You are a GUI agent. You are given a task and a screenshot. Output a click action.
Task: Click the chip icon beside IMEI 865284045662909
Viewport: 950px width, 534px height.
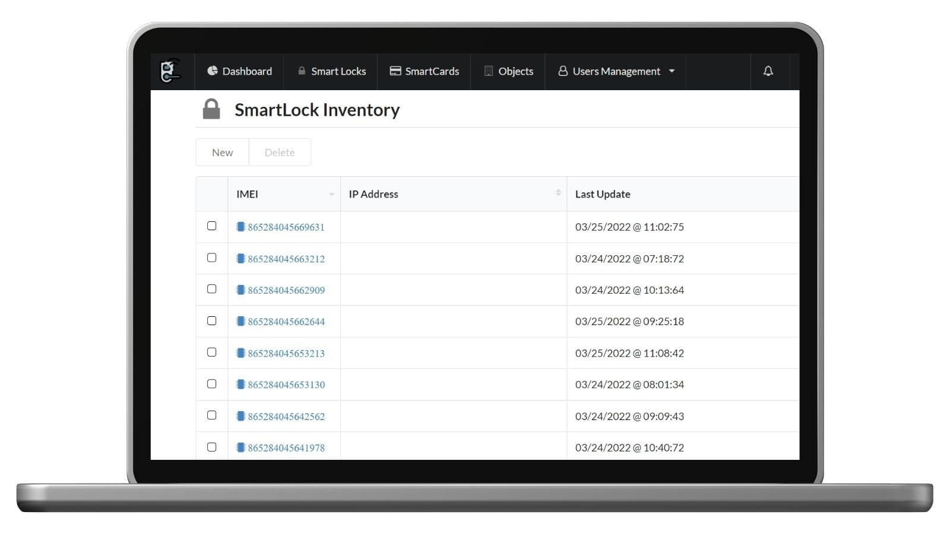point(240,290)
